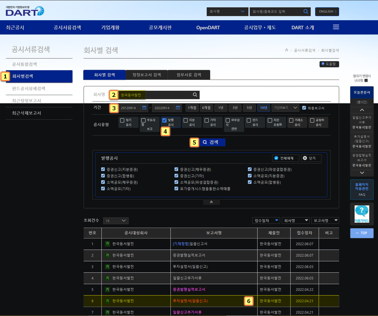Click the DART logo
This screenshot has width=378, height=316.
25,11
